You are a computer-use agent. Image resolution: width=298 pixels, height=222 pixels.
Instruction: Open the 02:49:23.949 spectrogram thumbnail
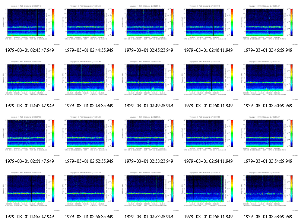(x=149, y=80)
